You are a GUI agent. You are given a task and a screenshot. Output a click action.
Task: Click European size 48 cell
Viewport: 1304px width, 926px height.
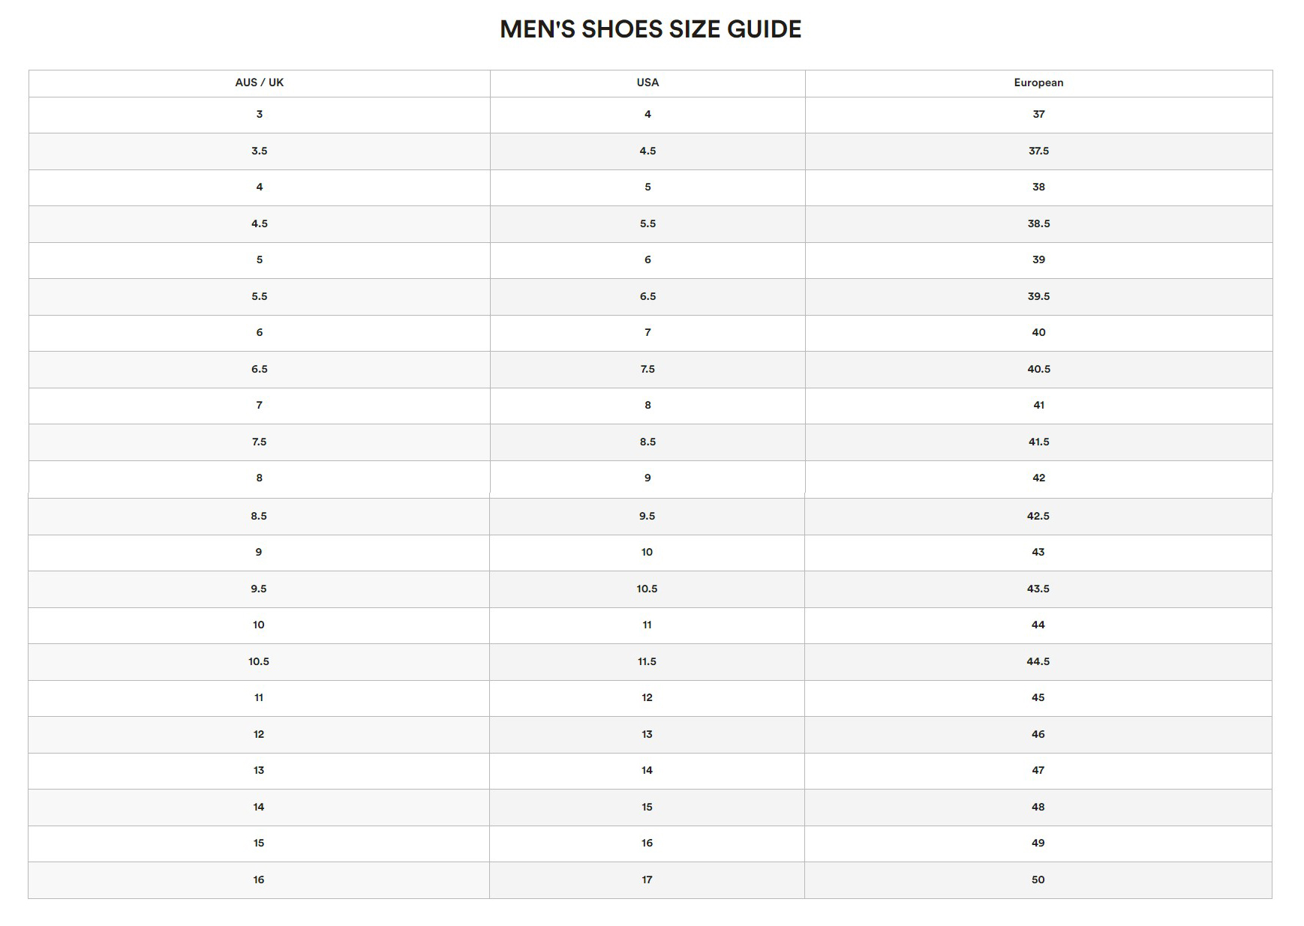(1038, 808)
